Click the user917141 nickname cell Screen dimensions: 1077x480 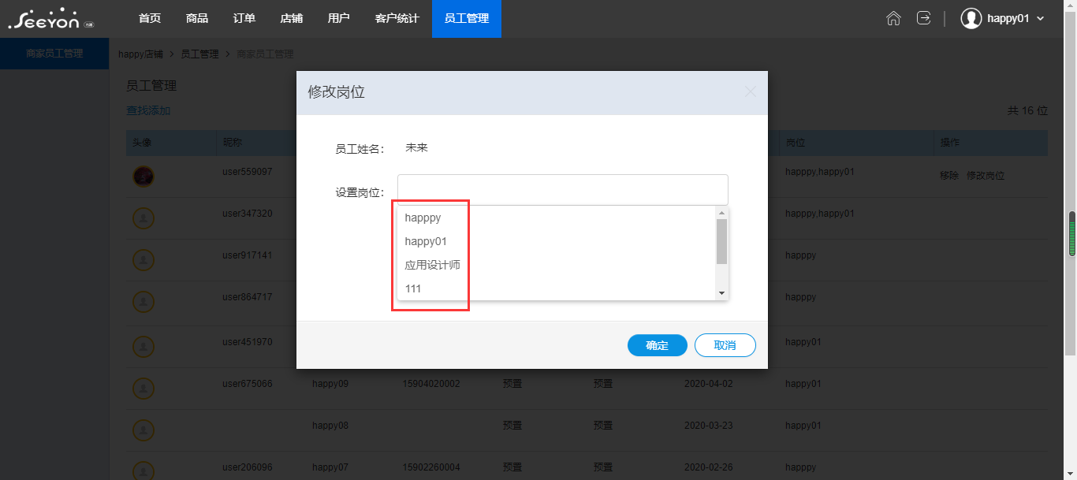(x=248, y=255)
